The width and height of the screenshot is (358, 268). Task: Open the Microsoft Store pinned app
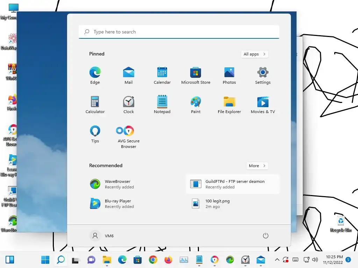click(x=196, y=76)
